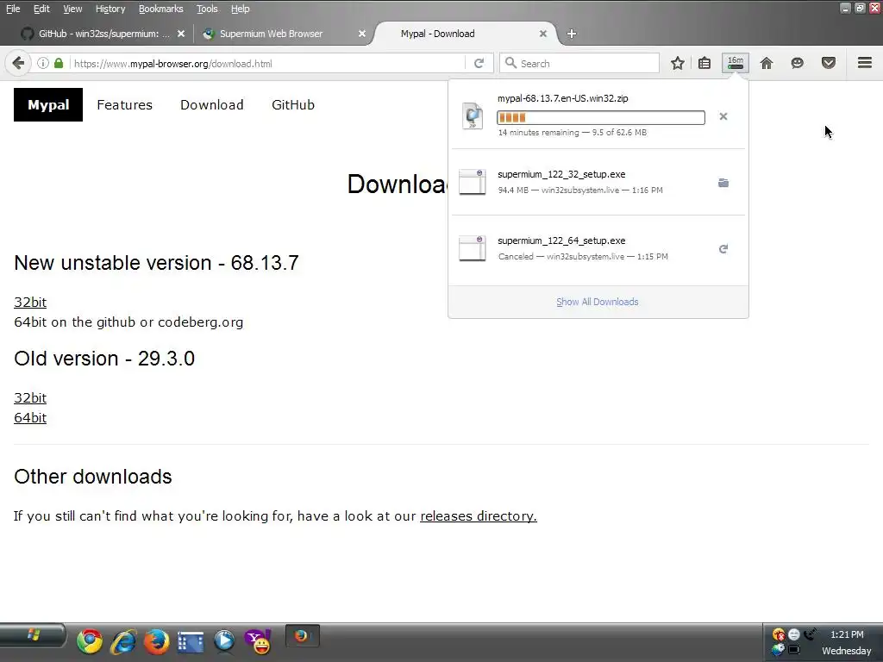Open the bookmarks list icon
This screenshot has height=662, width=883.
coord(705,63)
